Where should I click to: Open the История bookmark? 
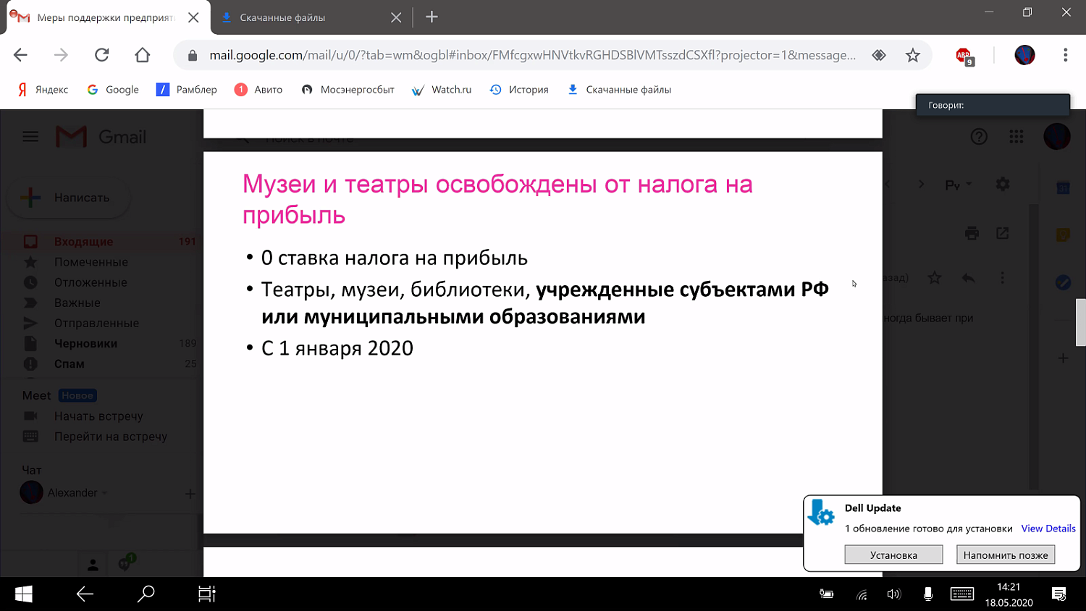click(518, 90)
